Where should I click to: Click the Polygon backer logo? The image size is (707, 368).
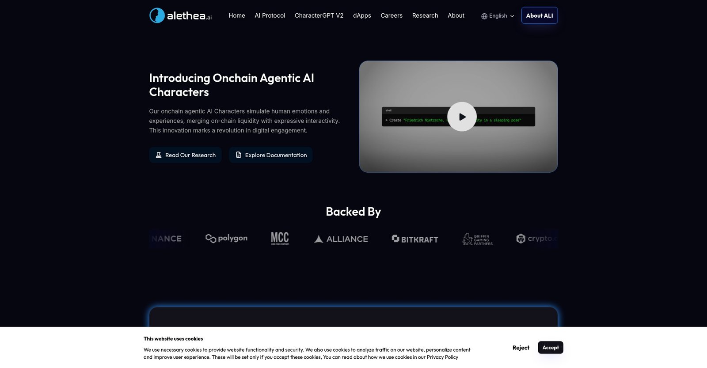pyautogui.click(x=226, y=239)
